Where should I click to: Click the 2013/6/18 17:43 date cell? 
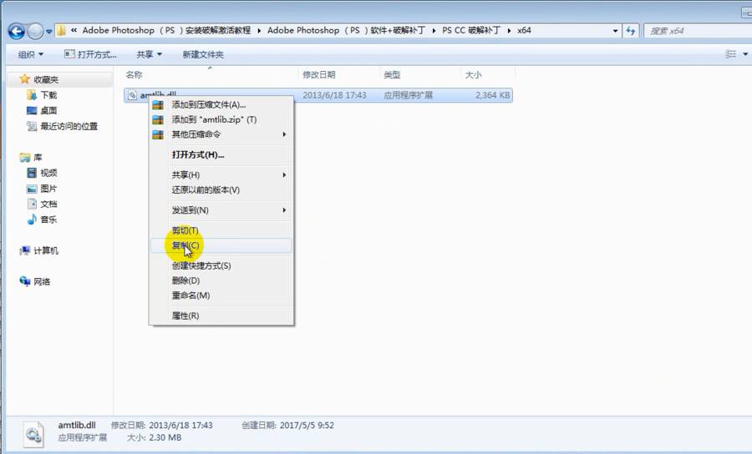(334, 95)
